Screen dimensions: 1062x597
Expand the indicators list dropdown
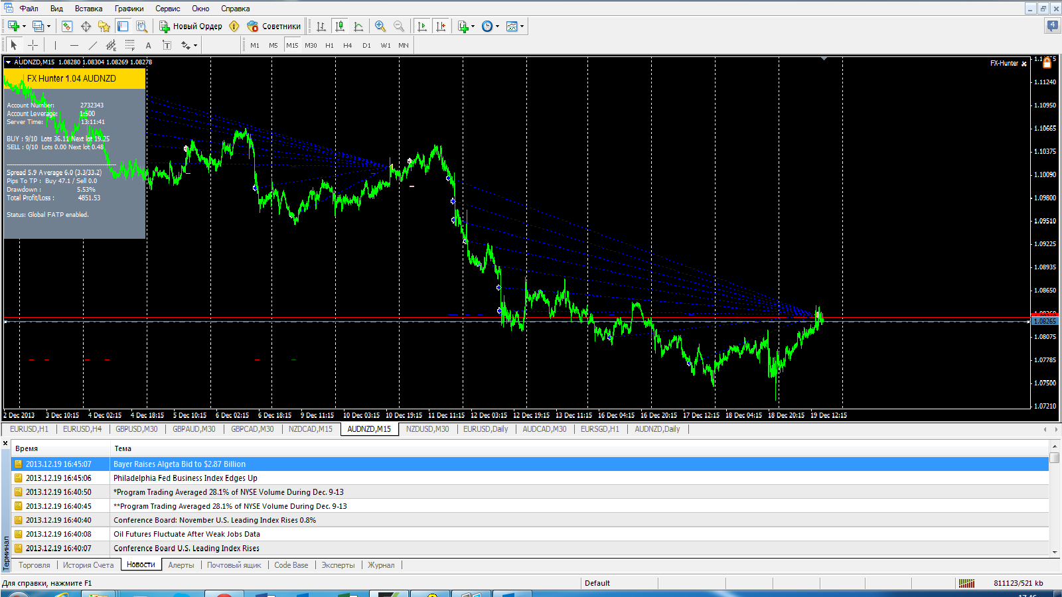coord(473,27)
